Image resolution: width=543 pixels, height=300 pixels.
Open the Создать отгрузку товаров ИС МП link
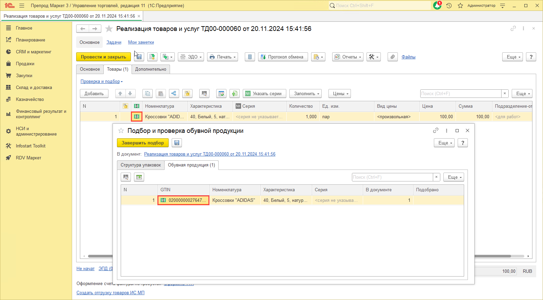[x=111, y=293]
